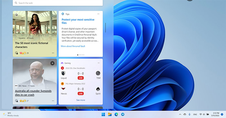Click the reaction count 27 emojis
The height and width of the screenshot is (118, 226).
click(x=24, y=101)
